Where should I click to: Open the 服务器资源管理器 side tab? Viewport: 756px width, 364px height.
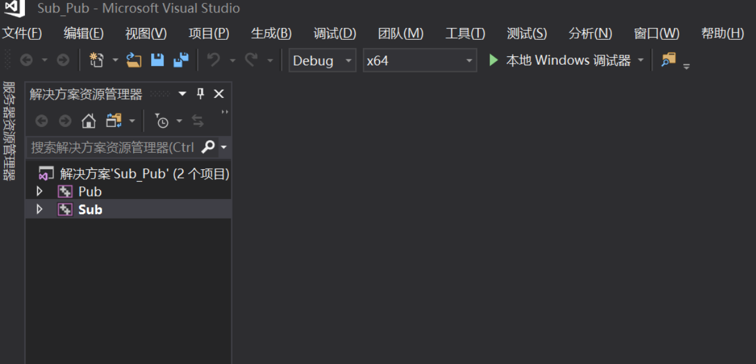(x=9, y=131)
